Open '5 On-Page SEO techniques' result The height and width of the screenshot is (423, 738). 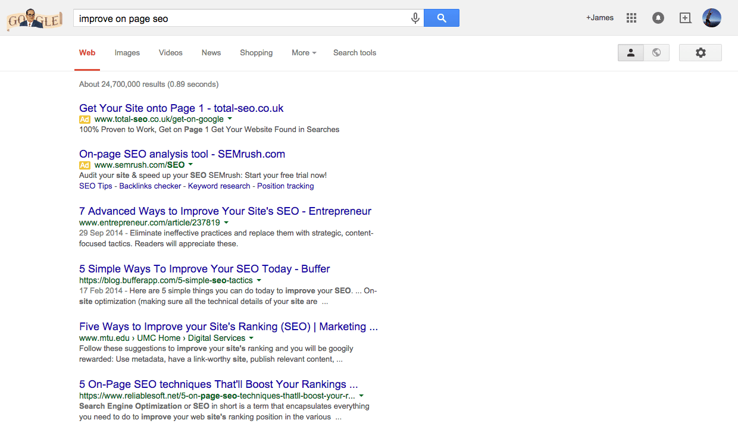click(218, 384)
